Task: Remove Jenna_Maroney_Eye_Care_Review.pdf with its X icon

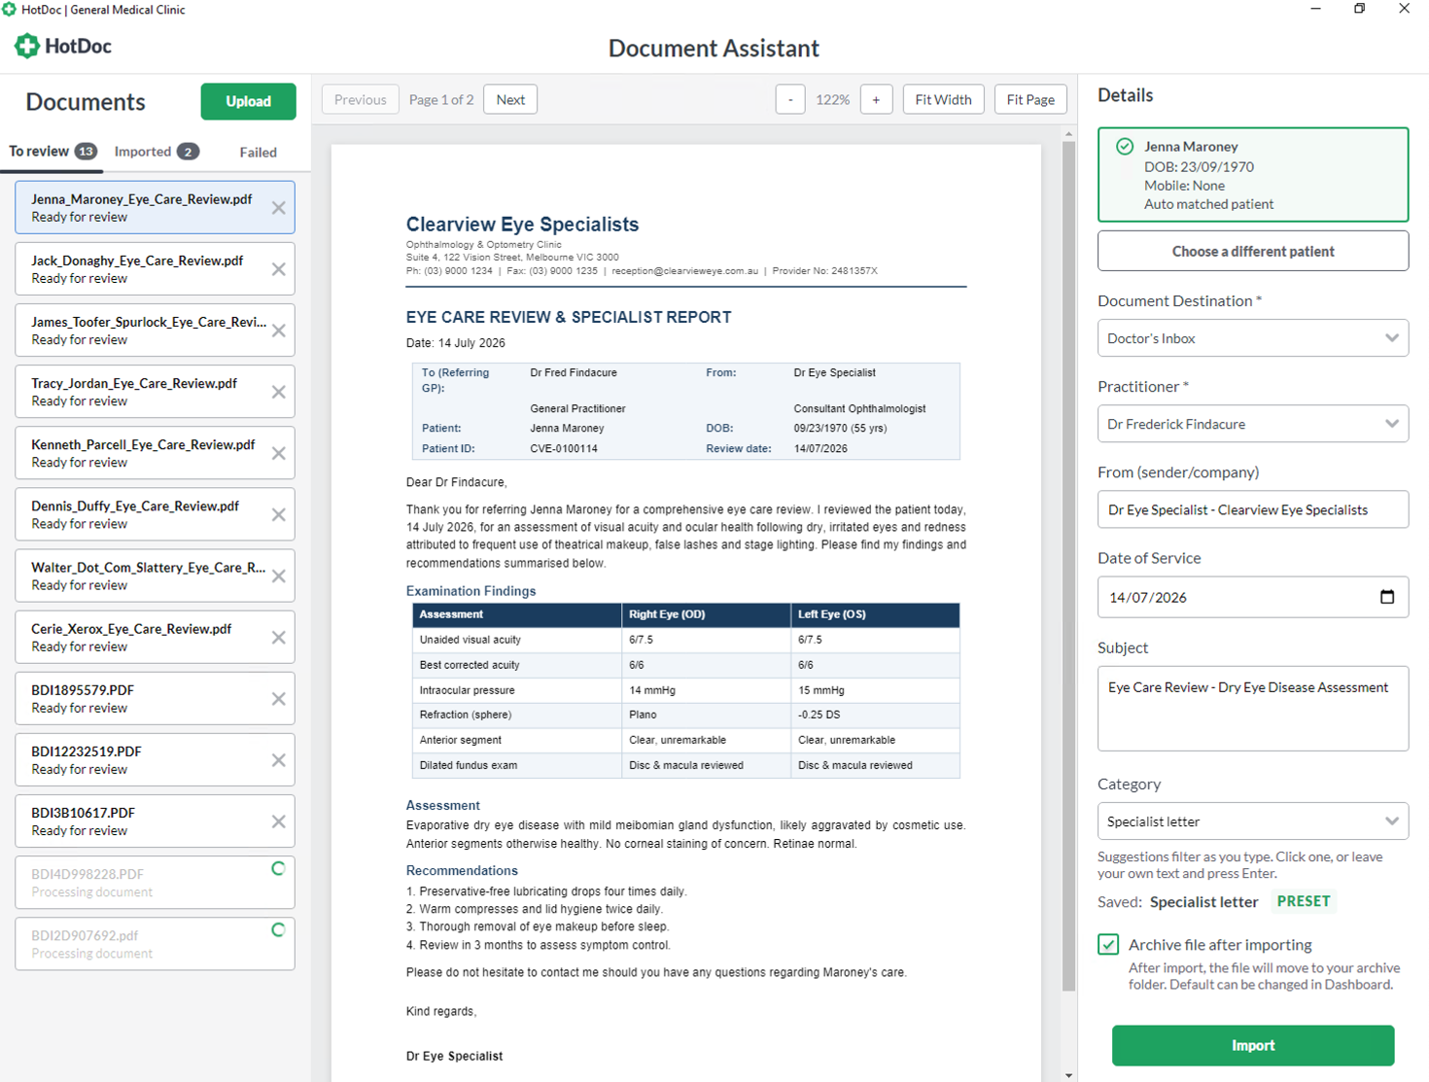Action: [x=279, y=208]
